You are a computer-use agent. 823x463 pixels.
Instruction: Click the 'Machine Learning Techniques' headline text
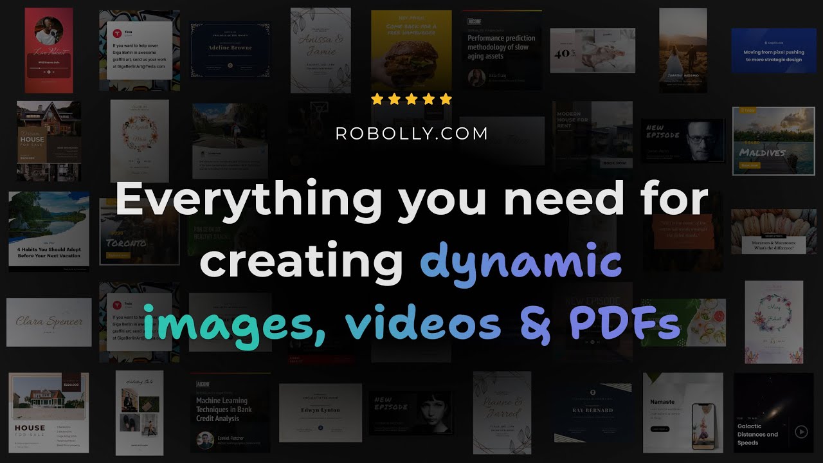click(x=224, y=410)
